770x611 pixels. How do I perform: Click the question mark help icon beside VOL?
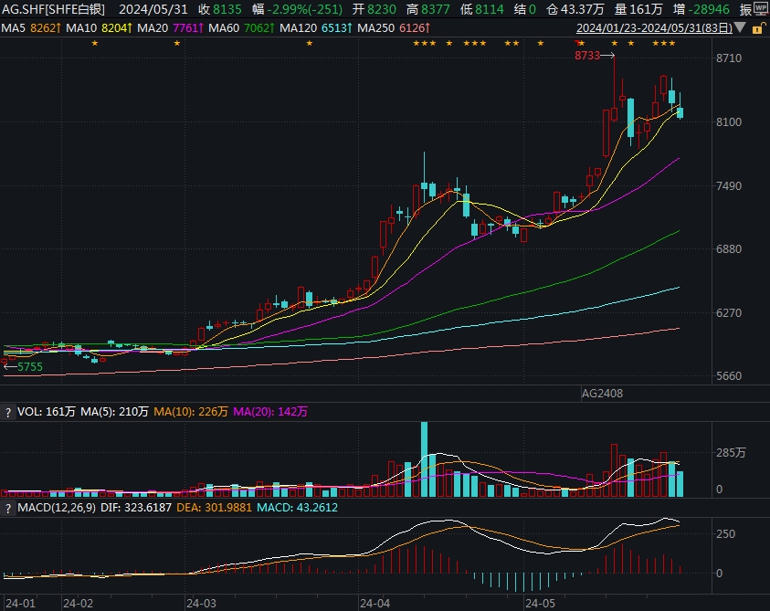7,412
